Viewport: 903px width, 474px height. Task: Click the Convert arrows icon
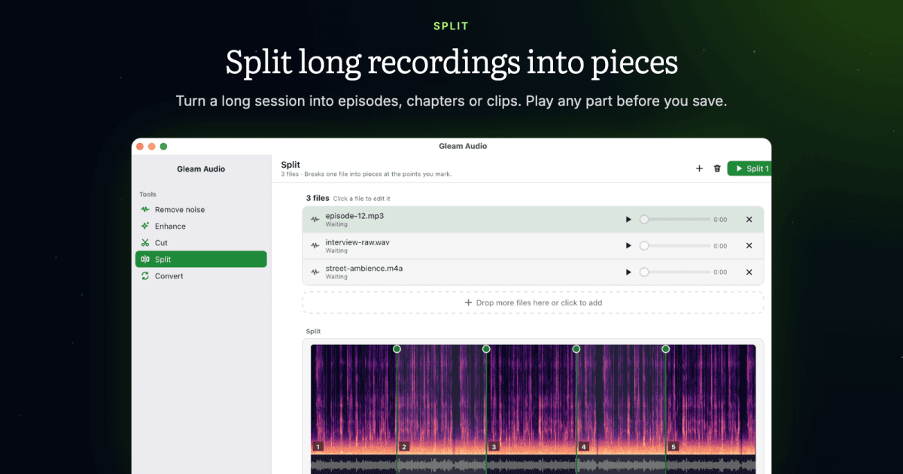[145, 276]
